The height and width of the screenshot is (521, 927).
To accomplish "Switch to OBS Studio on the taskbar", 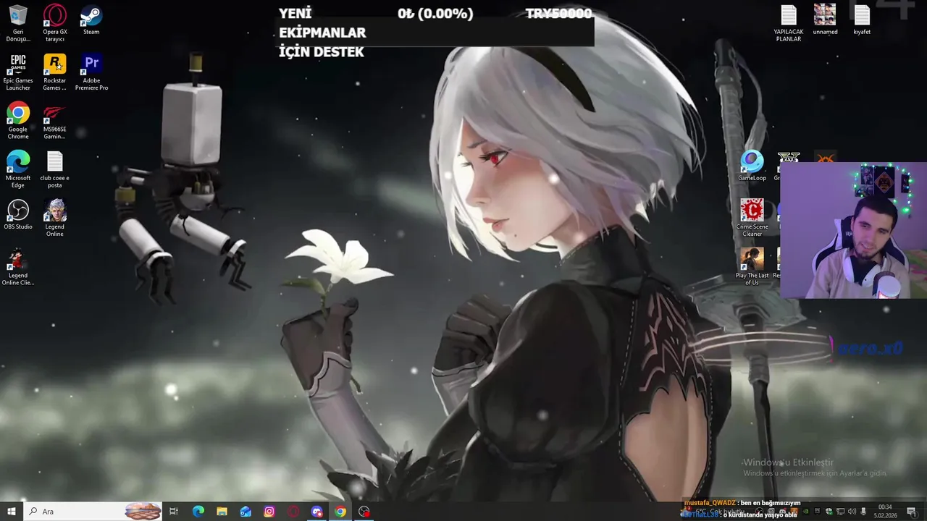I will pos(364,512).
